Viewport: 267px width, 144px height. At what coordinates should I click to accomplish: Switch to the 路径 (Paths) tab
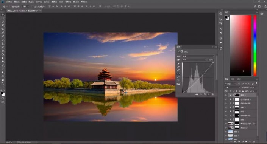coord(239,79)
